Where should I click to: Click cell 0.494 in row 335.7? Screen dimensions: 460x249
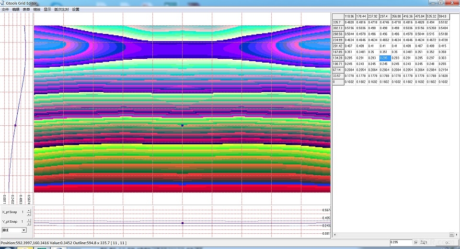tap(432, 22)
